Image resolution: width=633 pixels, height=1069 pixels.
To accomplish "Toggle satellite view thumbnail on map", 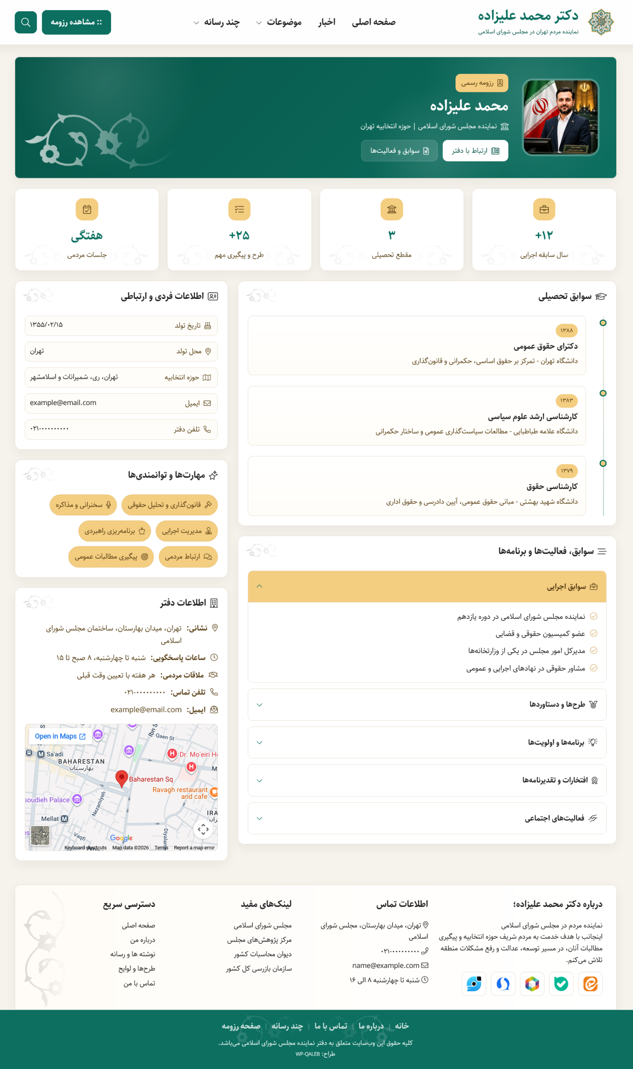I will (x=40, y=835).
